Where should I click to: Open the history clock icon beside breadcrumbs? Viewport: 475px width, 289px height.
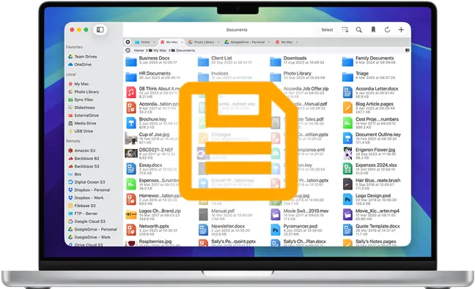coord(128,50)
